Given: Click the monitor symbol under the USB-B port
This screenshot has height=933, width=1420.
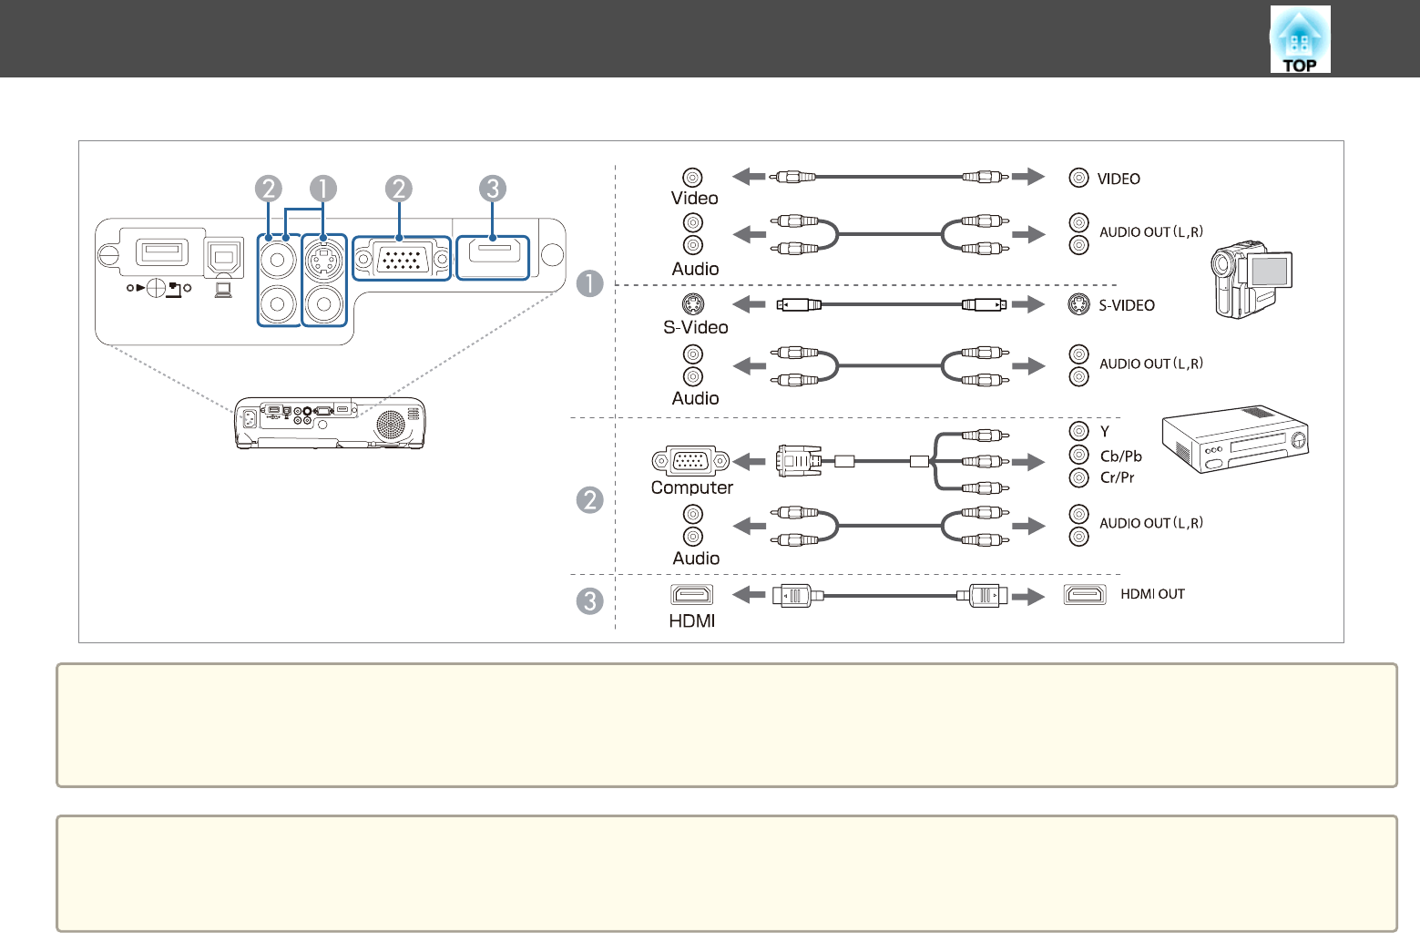Looking at the screenshot, I should (x=223, y=290).
